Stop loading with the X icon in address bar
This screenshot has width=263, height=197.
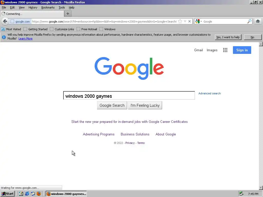click(190, 22)
